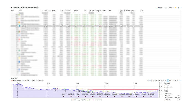Image resolution: width=191 pixels, height=107 pixels.
Task: Sort by the Bestand column header
Action: 13,11
